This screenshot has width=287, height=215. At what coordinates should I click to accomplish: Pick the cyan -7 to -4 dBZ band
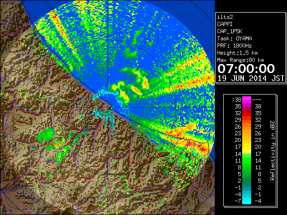(247, 201)
